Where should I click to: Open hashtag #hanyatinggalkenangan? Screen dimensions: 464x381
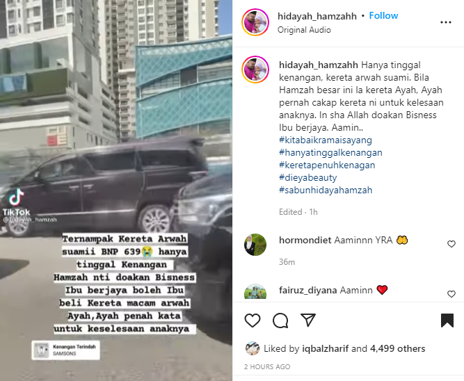[x=330, y=153]
